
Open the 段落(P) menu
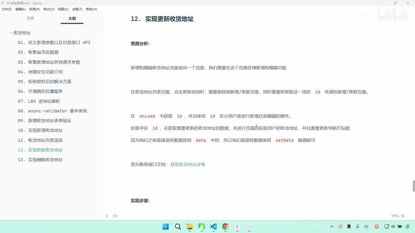[x=34, y=9]
